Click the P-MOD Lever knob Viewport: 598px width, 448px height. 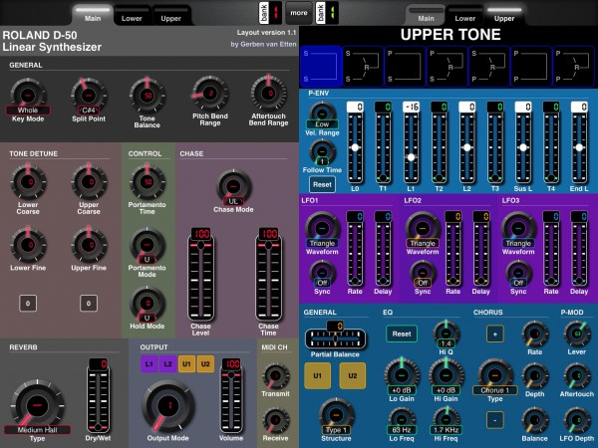[x=577, y=335]
